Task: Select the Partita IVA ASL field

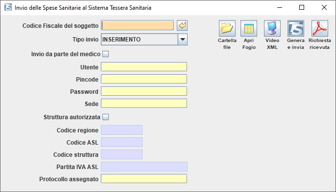Action: click(144, 167)
